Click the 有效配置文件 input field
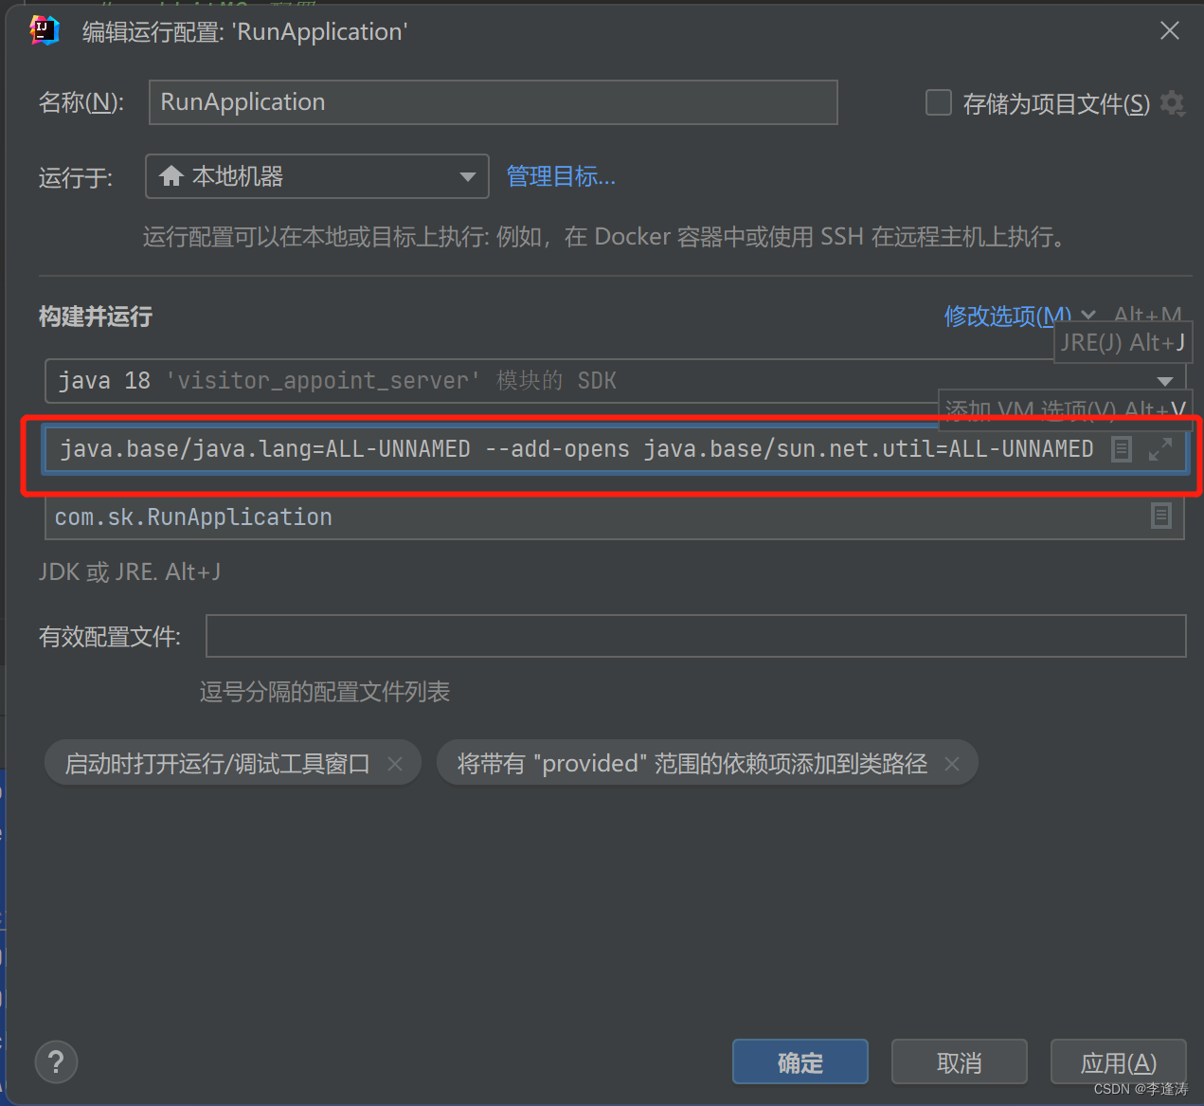 [x=696, y=636]
